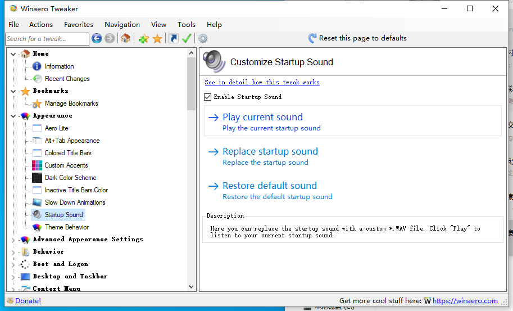Click the Winaero W logo in status bar
Screen dimensions: 513x311
[x=427, y=301]
